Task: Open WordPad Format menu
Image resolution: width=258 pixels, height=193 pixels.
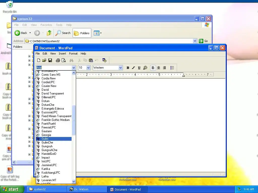Action: click(73, 54)
